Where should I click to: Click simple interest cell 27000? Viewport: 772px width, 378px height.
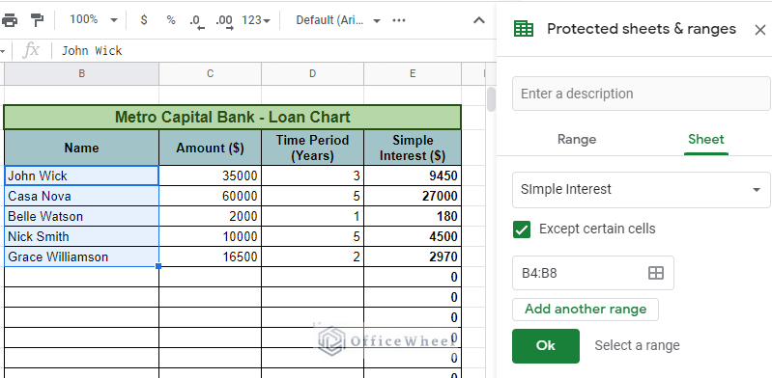[x=413, y=196]
